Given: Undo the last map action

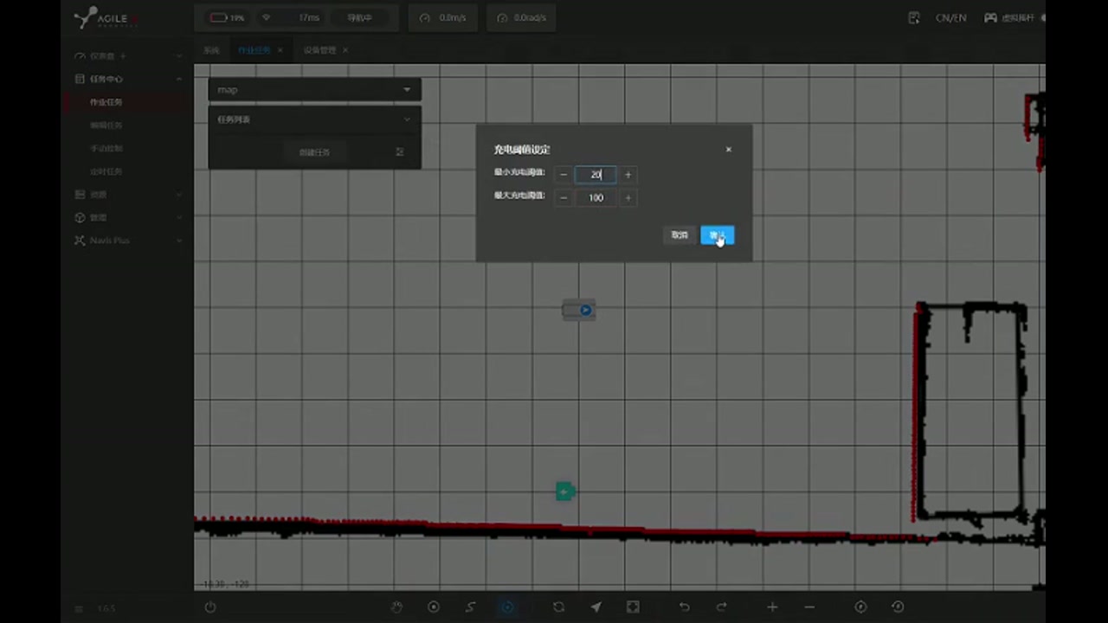Looking at the screenshot, I should click(x=684, y=607).
